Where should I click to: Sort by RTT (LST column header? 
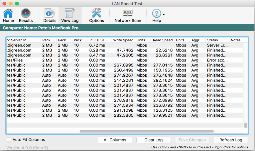[x=99, y=40]
